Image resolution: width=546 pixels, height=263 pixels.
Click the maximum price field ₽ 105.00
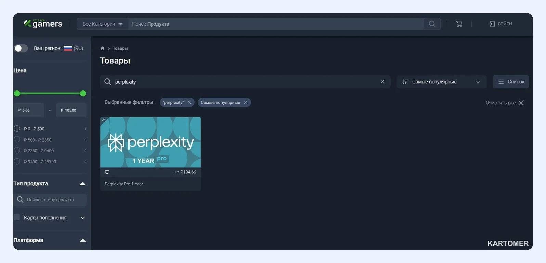click(x=71, y=110)
